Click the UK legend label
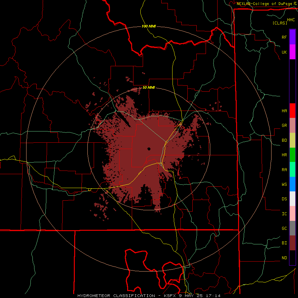 coord(284,52)
